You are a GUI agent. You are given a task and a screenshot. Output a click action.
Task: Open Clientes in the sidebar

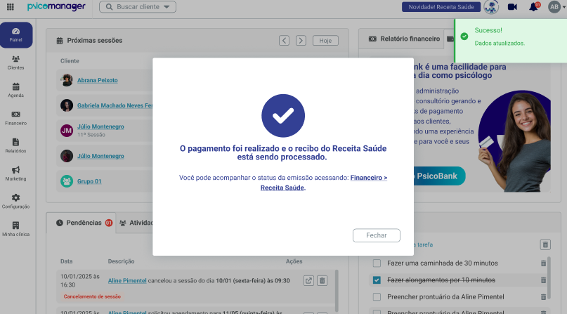(x=15, y=63)
